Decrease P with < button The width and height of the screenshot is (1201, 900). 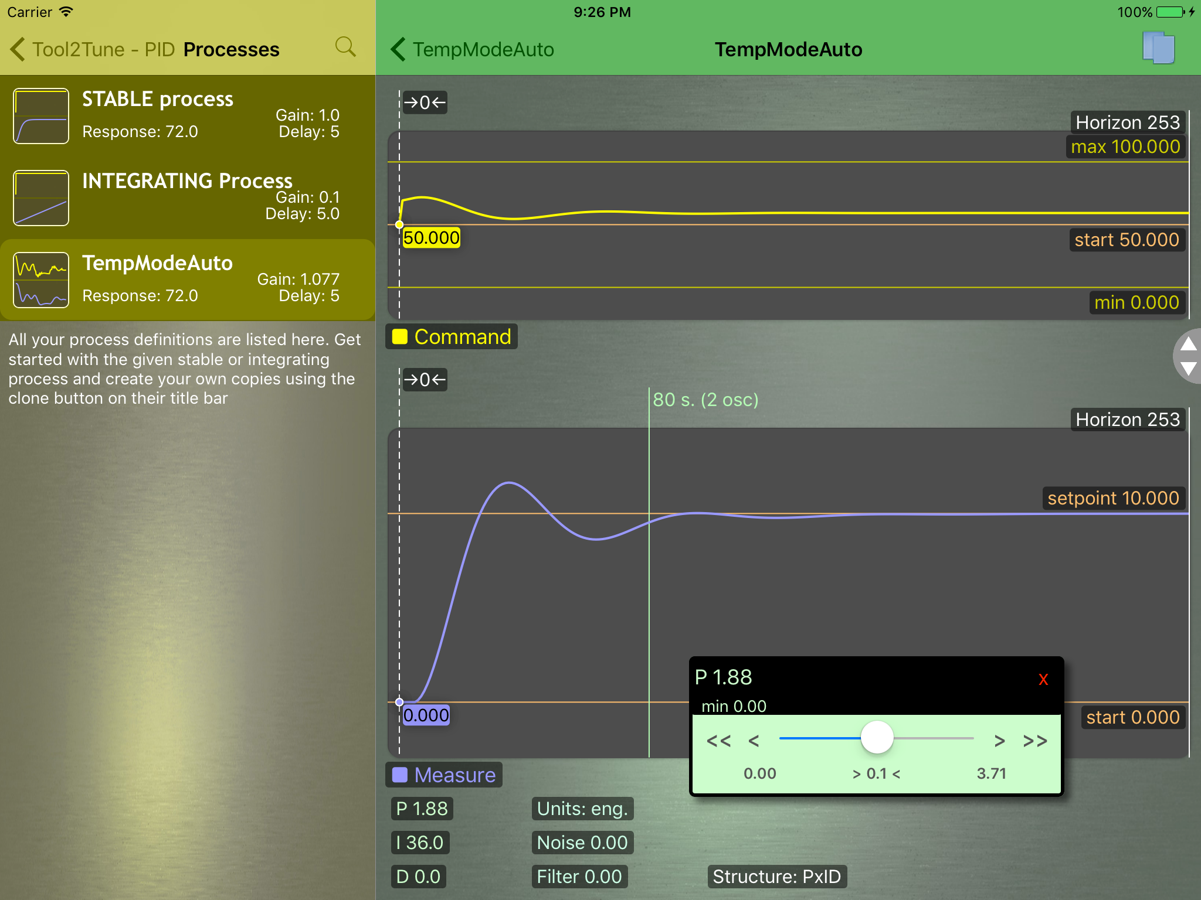pyautogui.click(x=754, y=741)
